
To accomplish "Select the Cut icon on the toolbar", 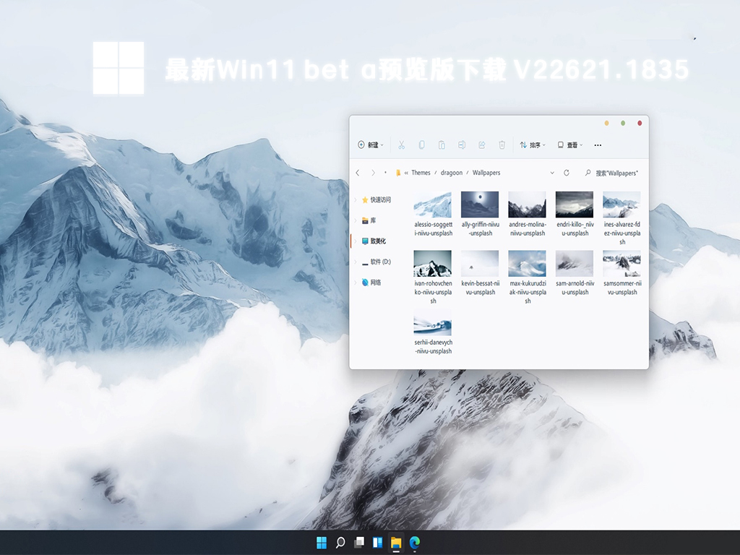I will pyautogui.click(x=401, y=145).
